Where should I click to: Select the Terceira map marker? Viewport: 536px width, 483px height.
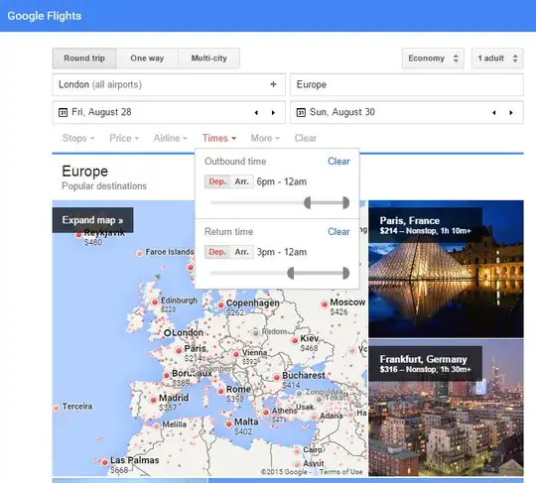(x=57, y=409)
